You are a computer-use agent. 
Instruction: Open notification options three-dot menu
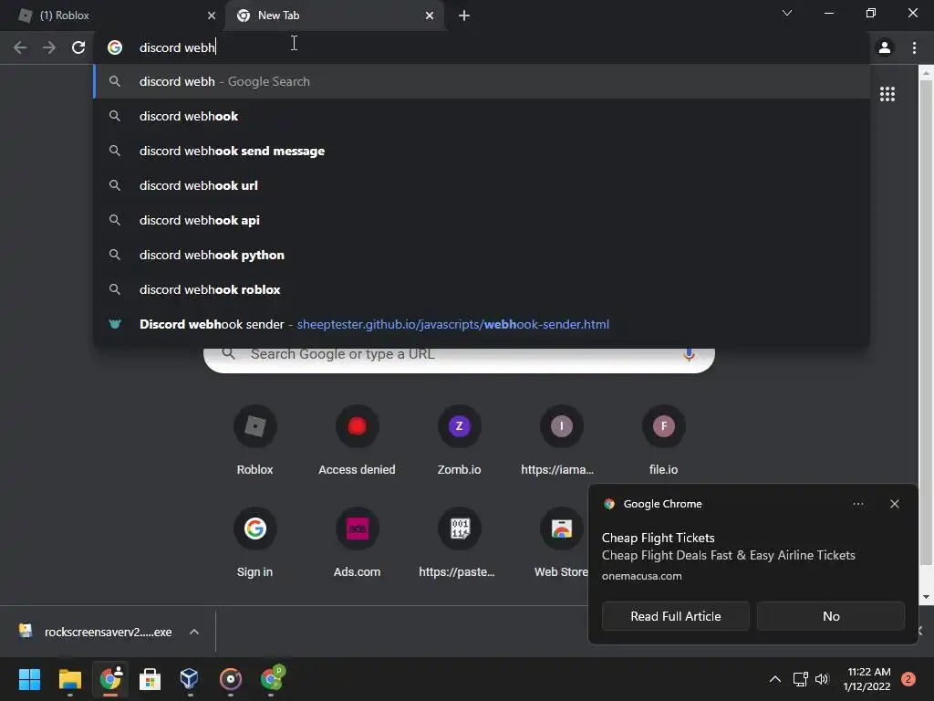point(858,504)
